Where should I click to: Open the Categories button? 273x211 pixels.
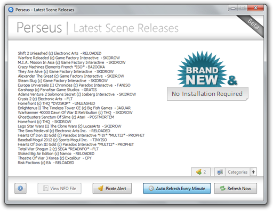pos(238,172)
